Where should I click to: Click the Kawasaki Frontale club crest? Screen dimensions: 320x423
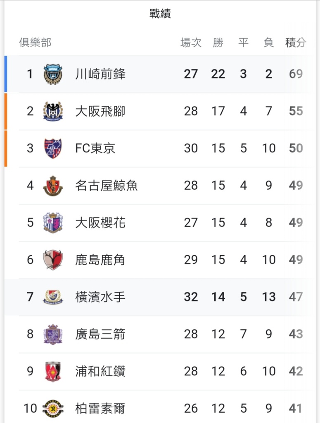53,74
